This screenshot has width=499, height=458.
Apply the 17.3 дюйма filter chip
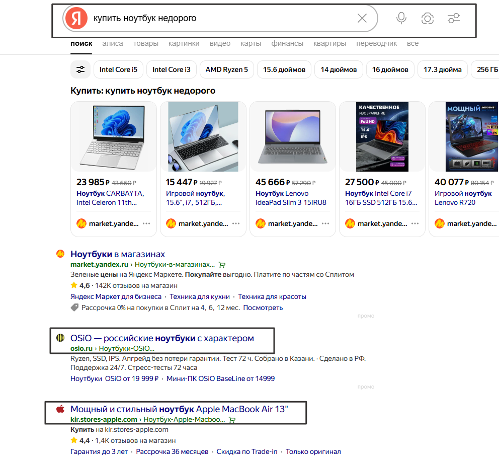point(442,69)
